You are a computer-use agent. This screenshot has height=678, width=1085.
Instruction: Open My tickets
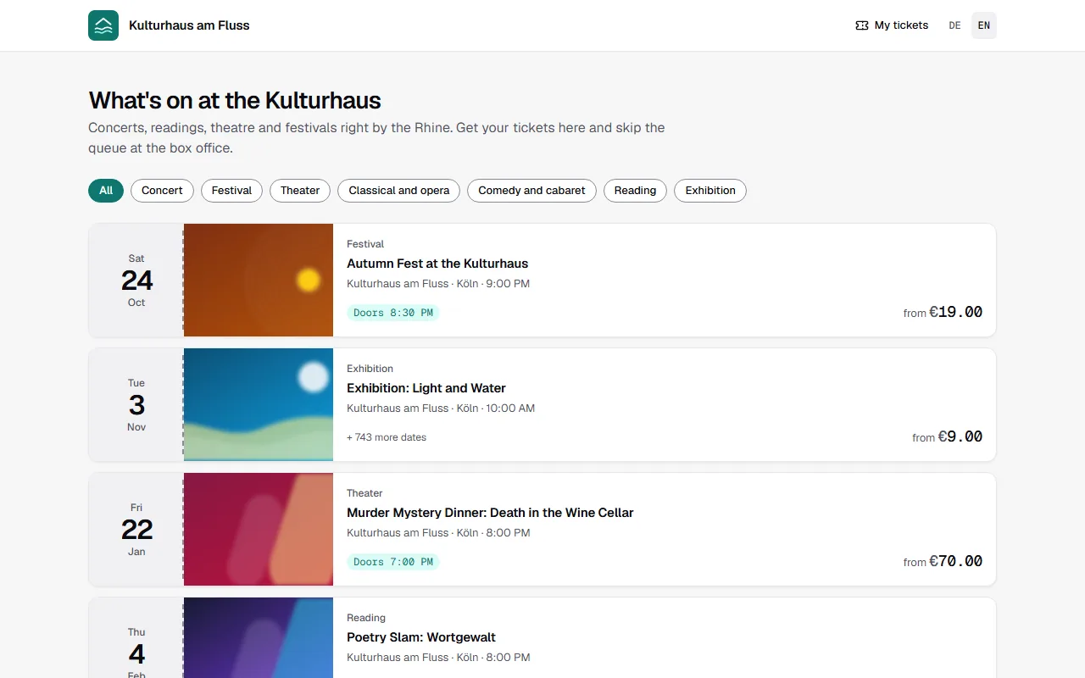click(892, 25)
